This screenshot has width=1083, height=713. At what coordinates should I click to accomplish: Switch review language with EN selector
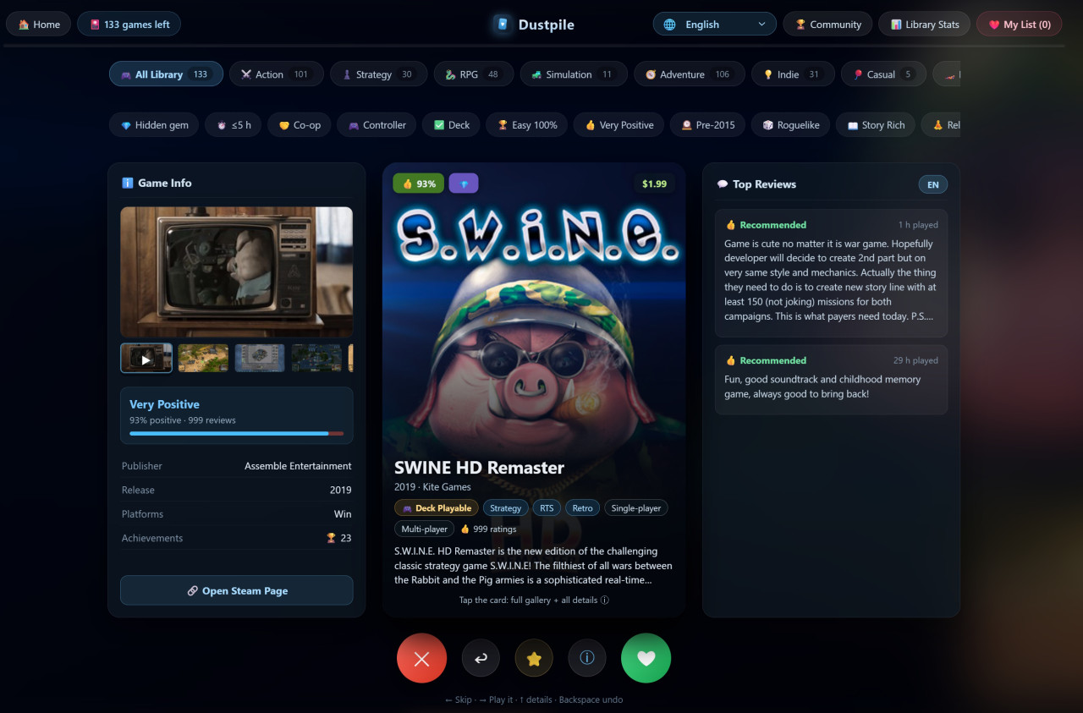click(933, 184)
